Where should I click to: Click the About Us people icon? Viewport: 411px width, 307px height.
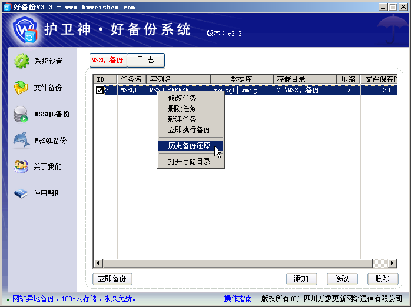click(21, 166)
